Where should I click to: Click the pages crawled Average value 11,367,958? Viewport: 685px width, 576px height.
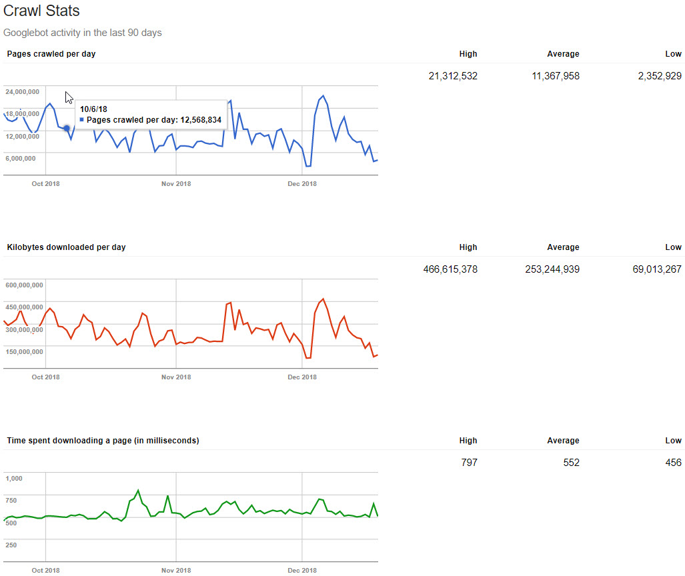tap(556, 76)
